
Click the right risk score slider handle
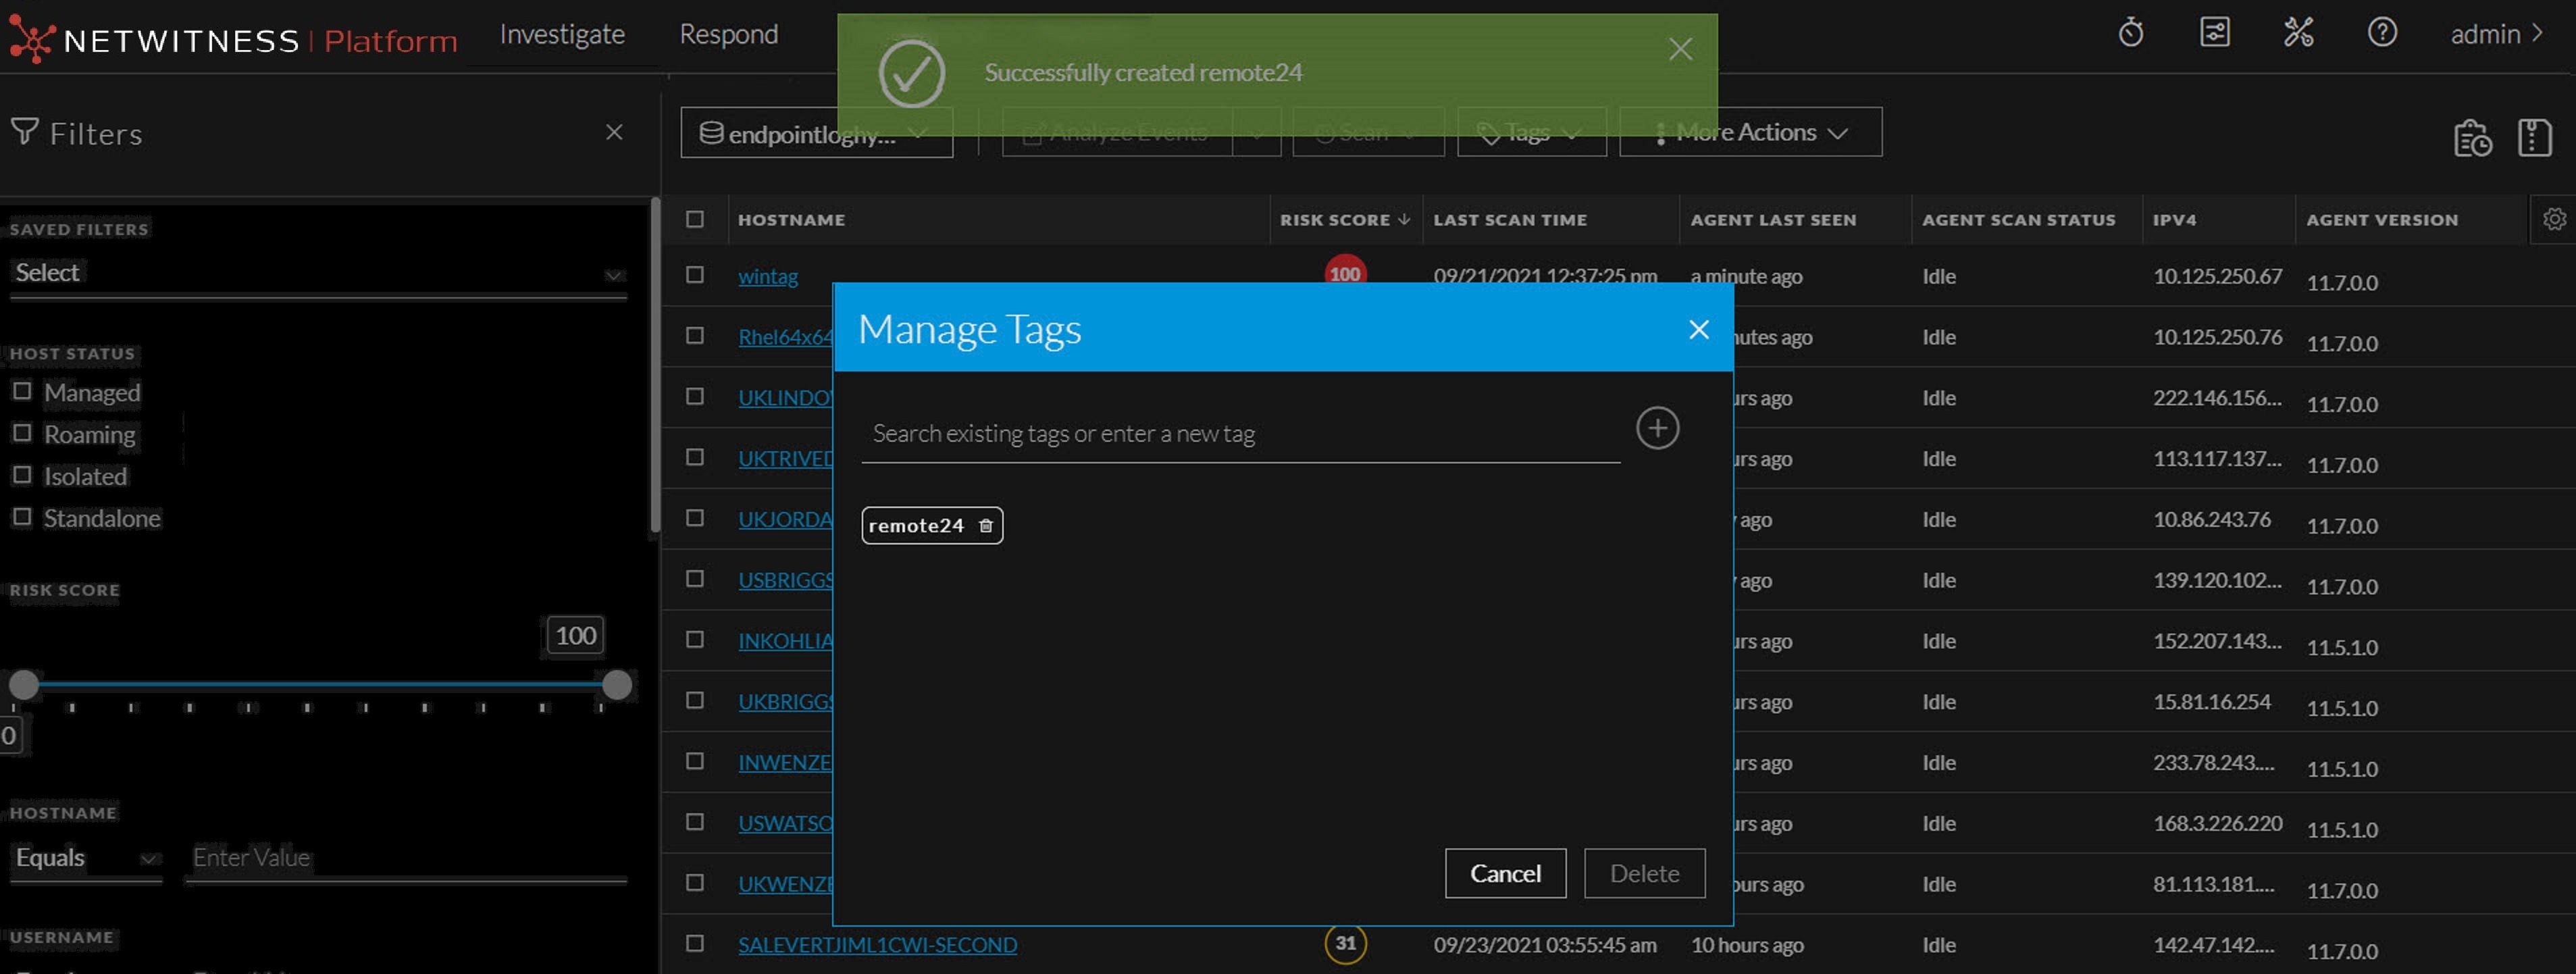coord(617,685)
